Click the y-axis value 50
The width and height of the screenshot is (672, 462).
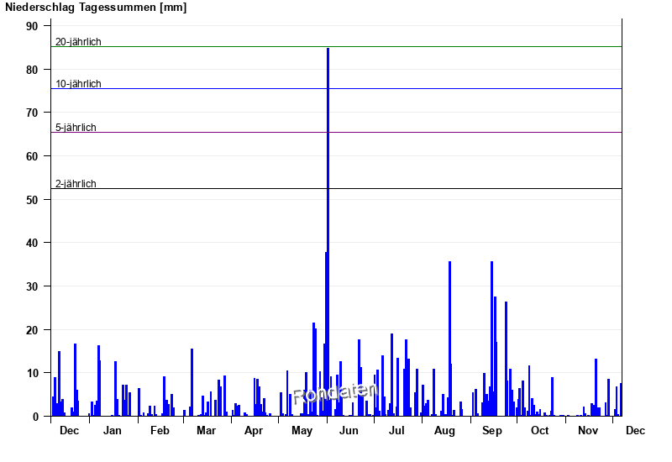(32, 200)
